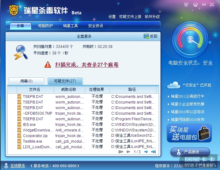Click the file icon of IES.exe row

tap(19, 124)
